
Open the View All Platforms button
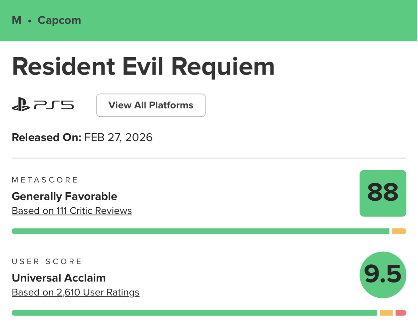(x=151, y=105)
